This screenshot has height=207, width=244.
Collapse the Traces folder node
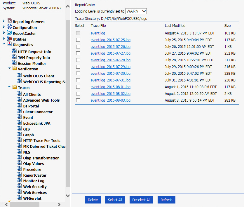coord(9,87)
